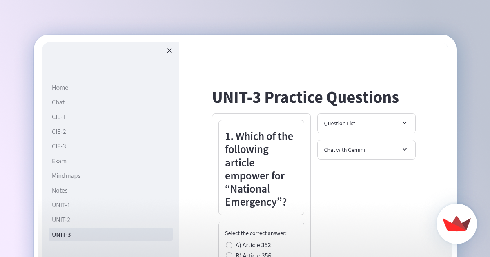Go to CIE-1 in the sidebar

coord(59,117)
